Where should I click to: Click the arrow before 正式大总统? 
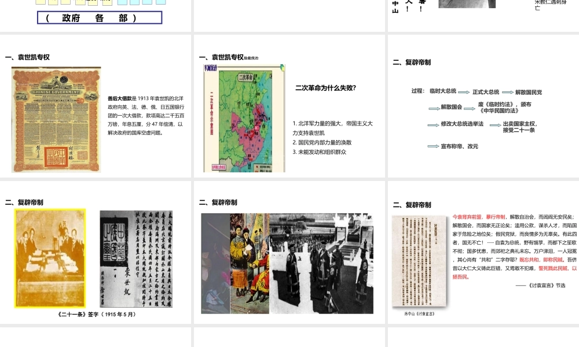pyautogui.click(x=464, y=91)
